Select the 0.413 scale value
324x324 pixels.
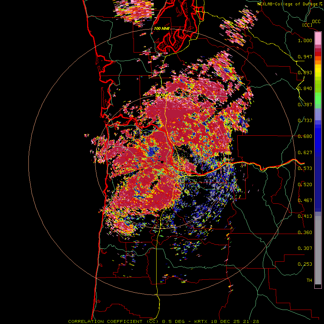click(305, 216)
